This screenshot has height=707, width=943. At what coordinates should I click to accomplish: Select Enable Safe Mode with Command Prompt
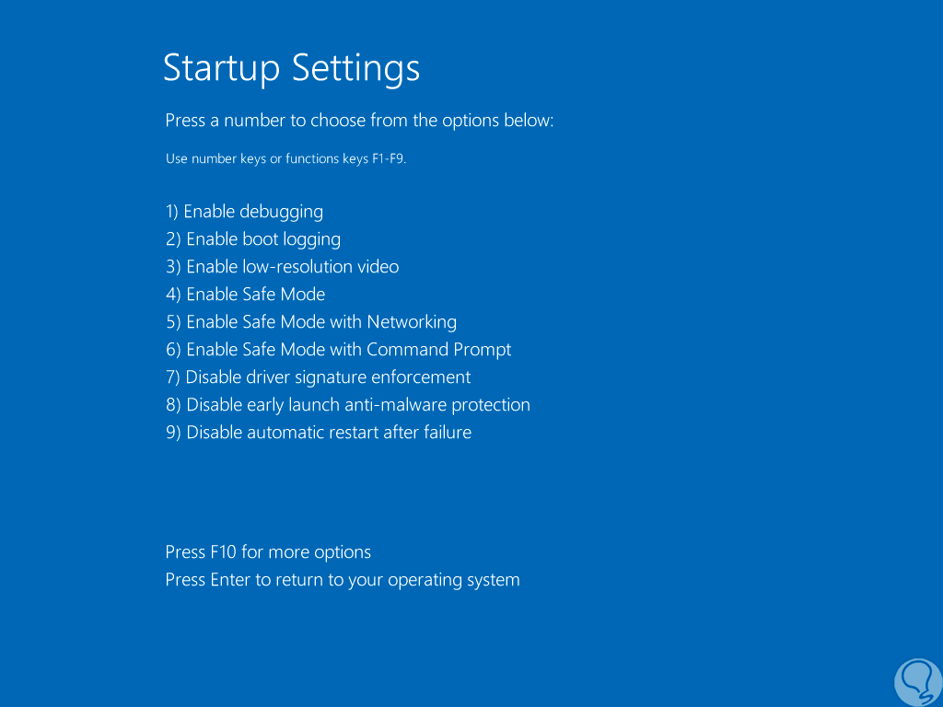tap(338, 350)
